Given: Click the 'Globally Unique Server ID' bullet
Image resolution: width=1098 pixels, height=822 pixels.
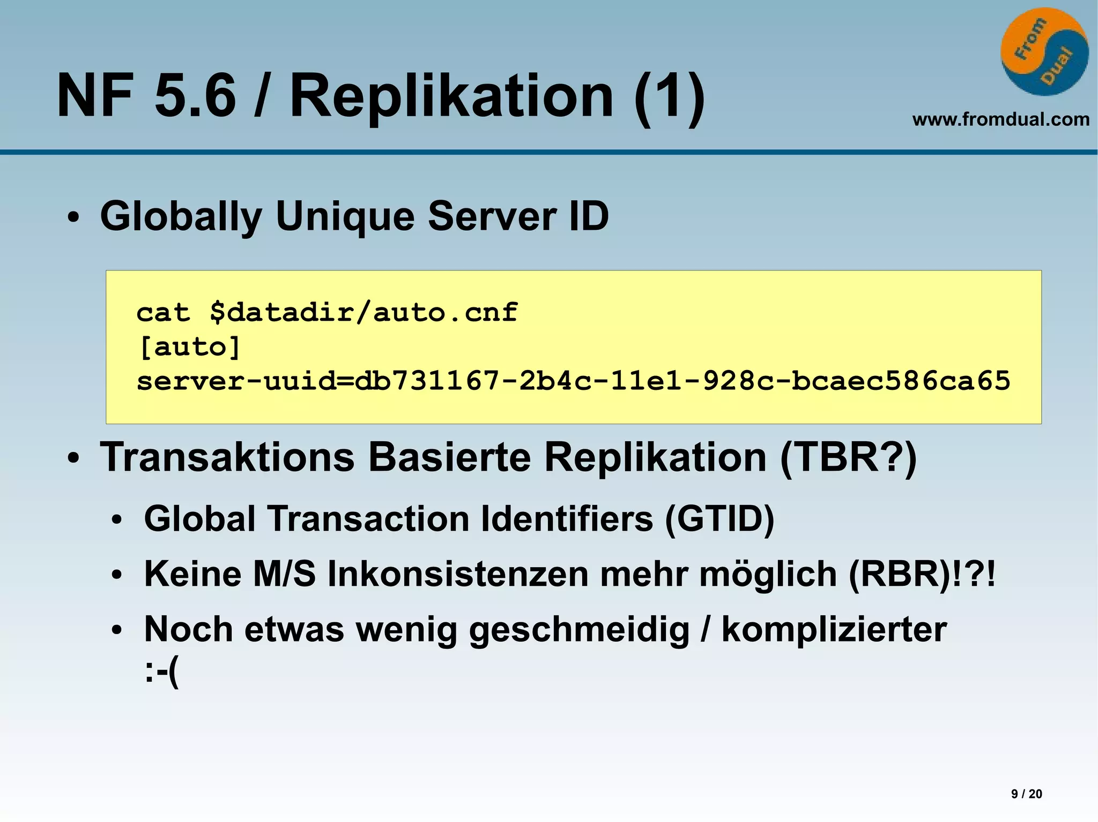Looking at the screenshot, I should [354, 216].
